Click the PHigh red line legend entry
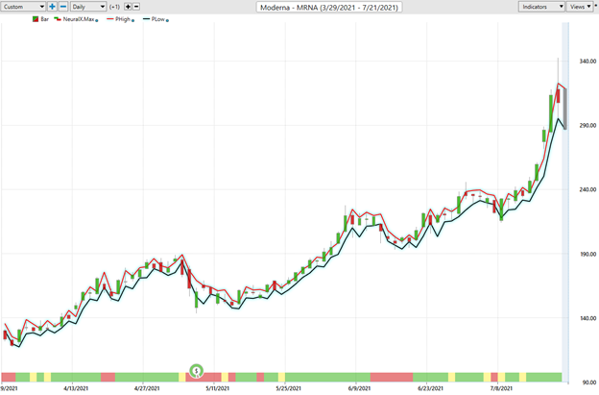This screenshot has height=395, width=599. [120, 19]
